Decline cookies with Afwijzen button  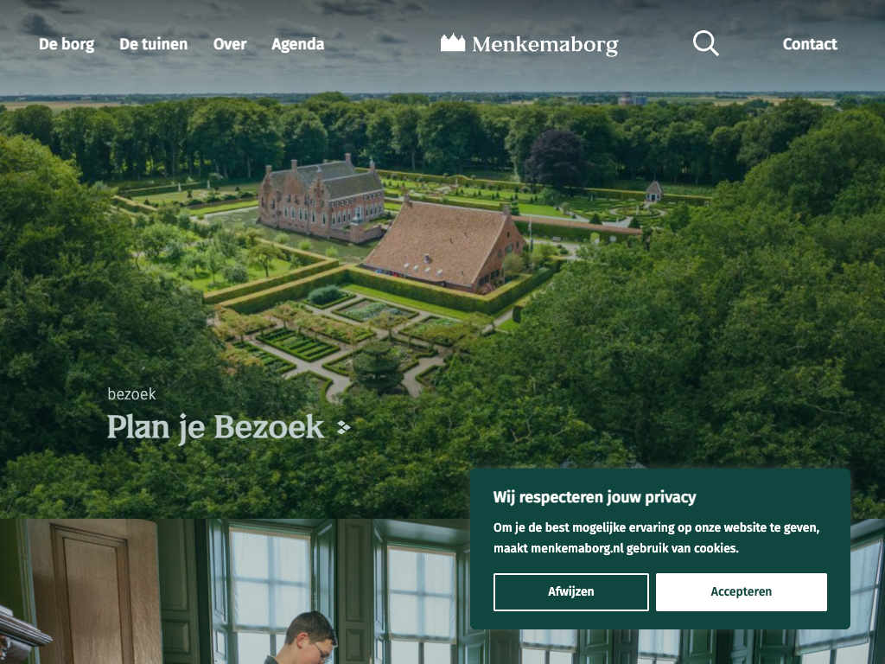pyautogui.click(x=570, y=591)
